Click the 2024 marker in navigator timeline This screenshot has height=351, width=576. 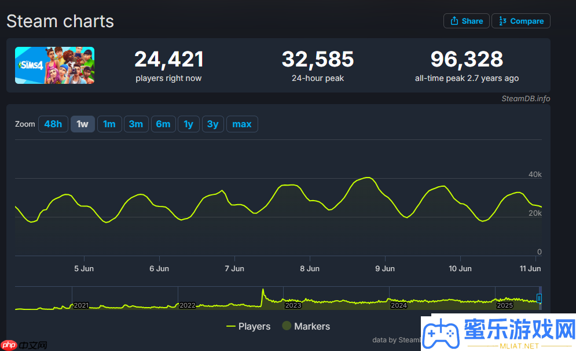click(x=399, y=305)
